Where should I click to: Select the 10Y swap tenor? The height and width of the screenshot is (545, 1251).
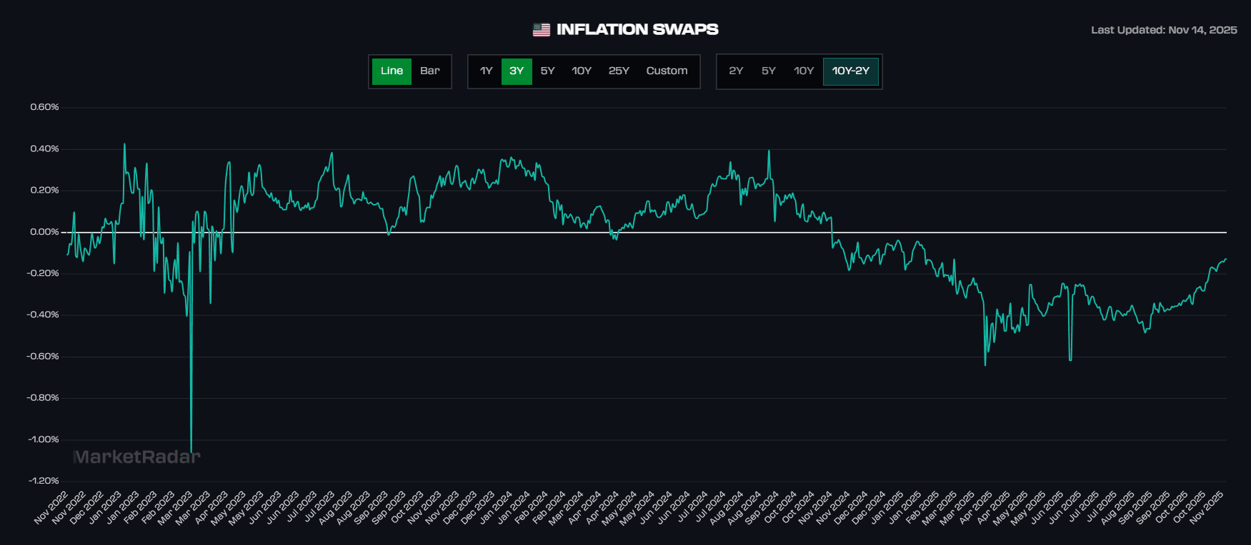pos(804,71)
